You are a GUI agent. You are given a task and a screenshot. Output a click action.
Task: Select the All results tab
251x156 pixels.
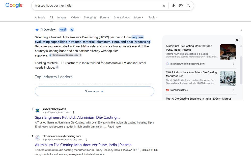[51, 17]
